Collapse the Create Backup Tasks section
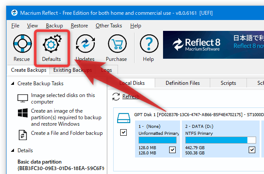264x174 pixels. point(13,84)
